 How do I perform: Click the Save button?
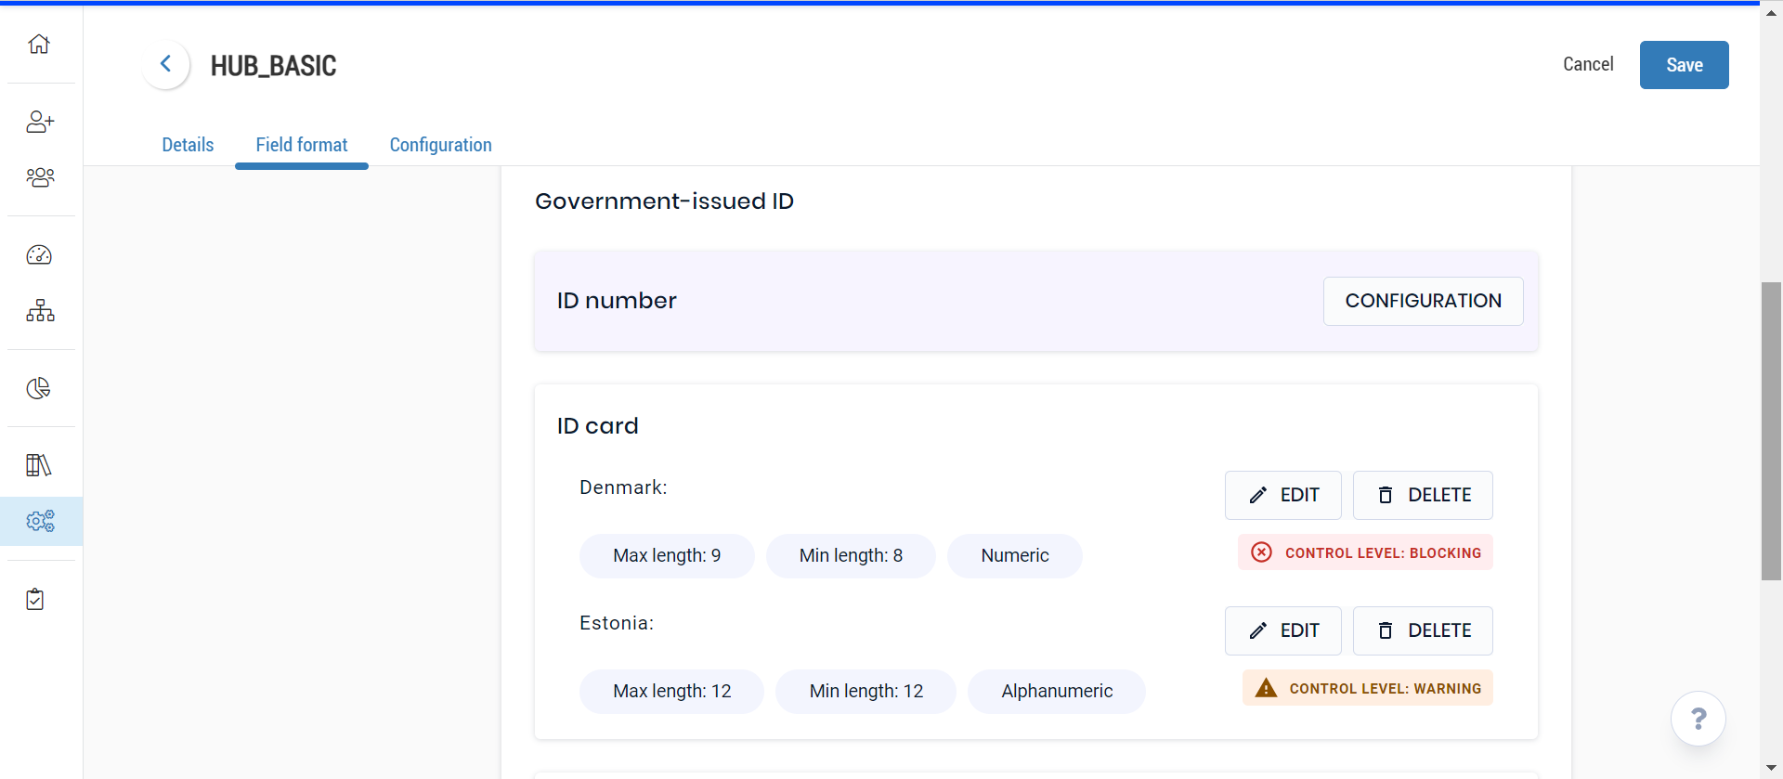click(1684, 65)
